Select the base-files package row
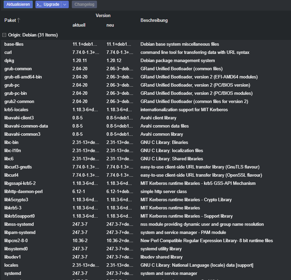This screenshot has width=291, height=280. [146, 44]
